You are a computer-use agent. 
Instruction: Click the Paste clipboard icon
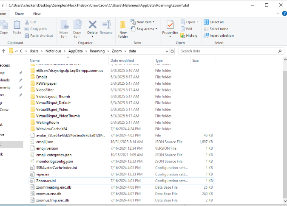17,25
